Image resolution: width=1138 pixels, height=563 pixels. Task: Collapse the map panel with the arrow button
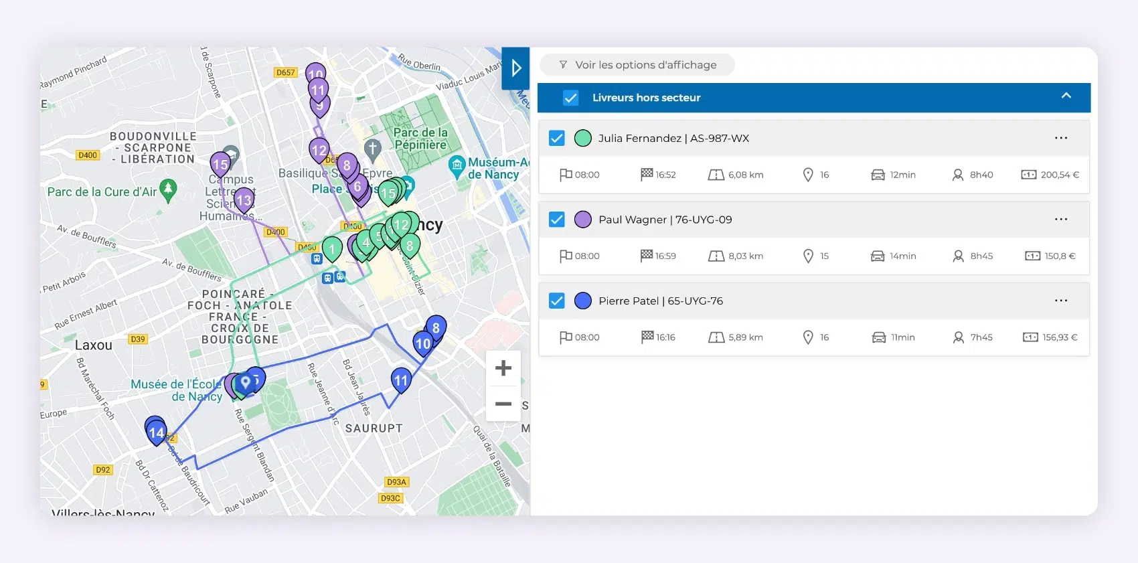tap(515, 68)
